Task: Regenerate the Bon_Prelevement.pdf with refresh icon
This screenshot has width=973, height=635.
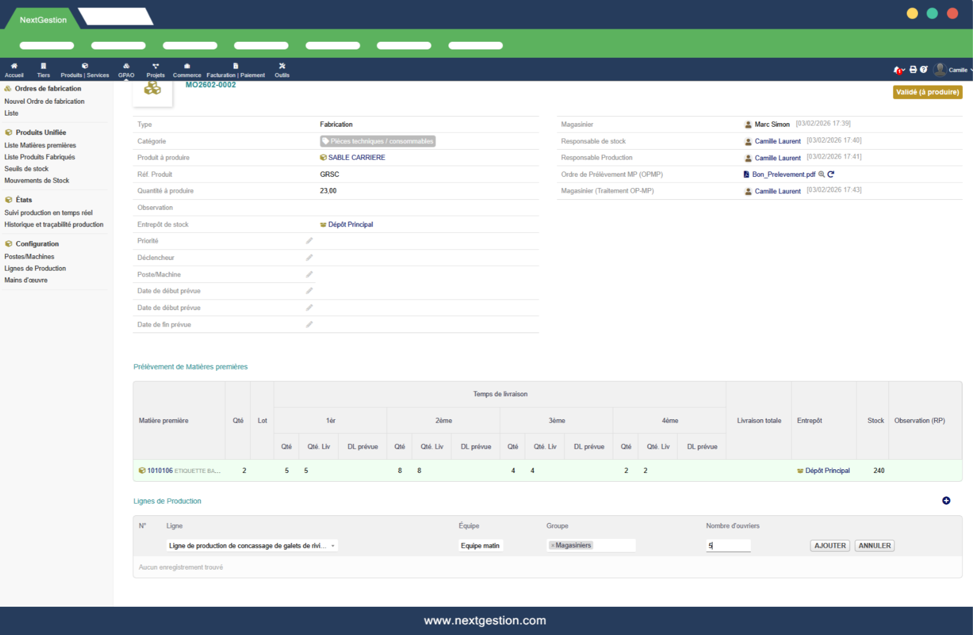Action: pyautogui.click(x=831, y=175)
